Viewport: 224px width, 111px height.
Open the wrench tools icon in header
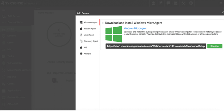coord(183,3)
